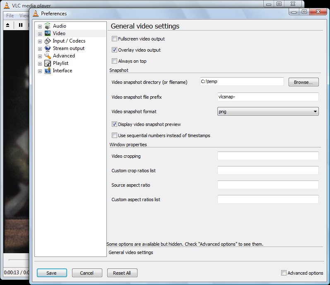Click the VLC cone icon in main window title
330x285 pixels.
tap(7, 5)
